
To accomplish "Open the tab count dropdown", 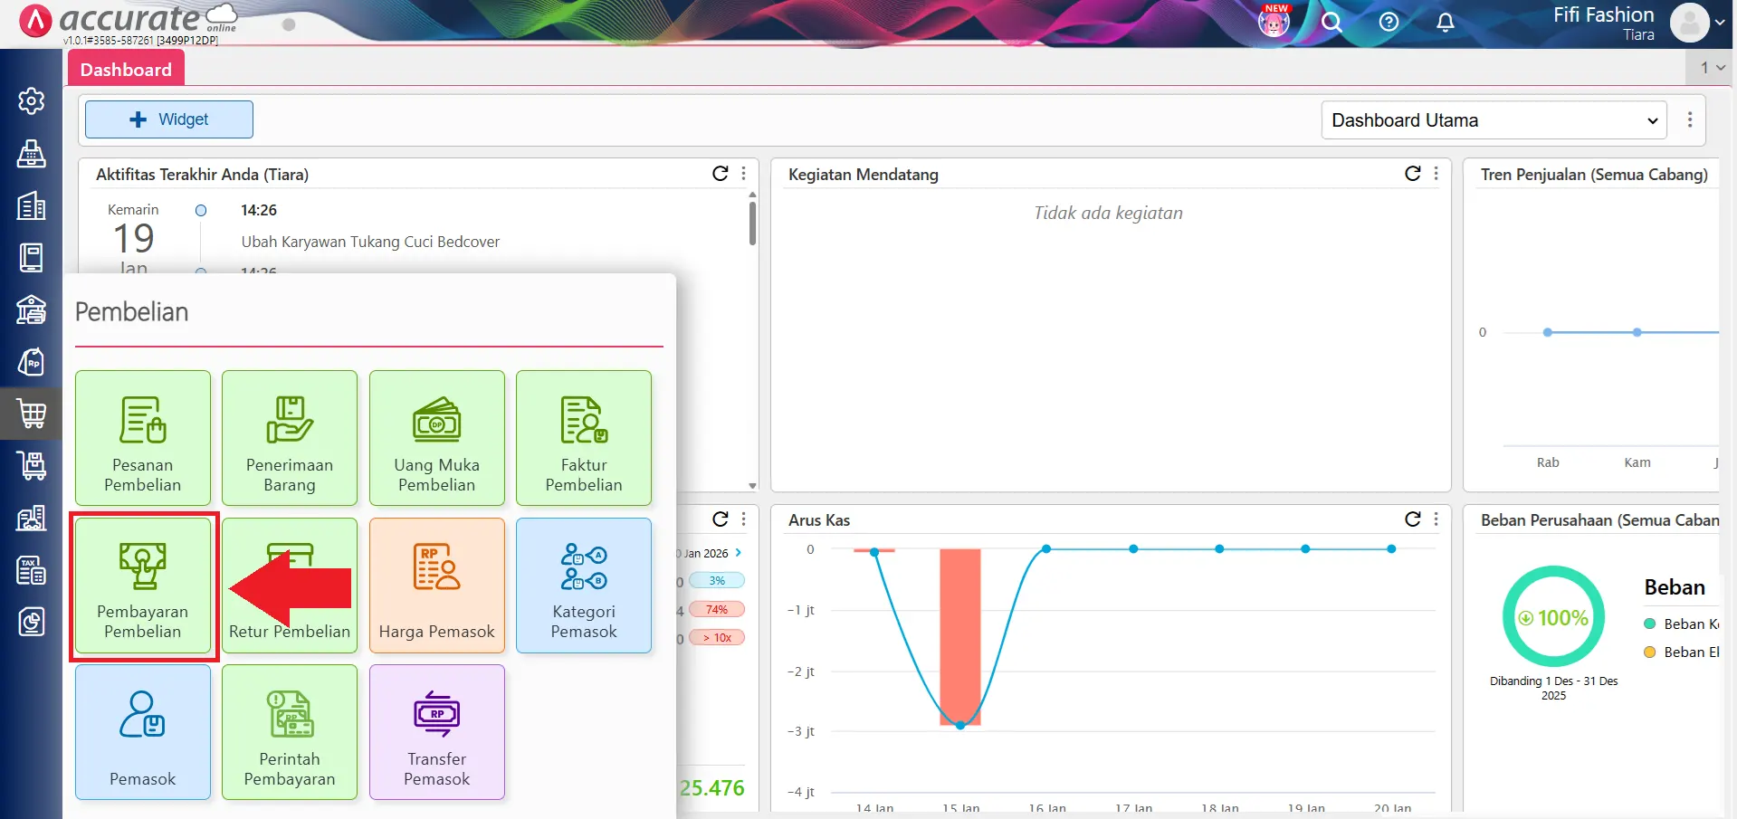I will (x=1712, y=68).
